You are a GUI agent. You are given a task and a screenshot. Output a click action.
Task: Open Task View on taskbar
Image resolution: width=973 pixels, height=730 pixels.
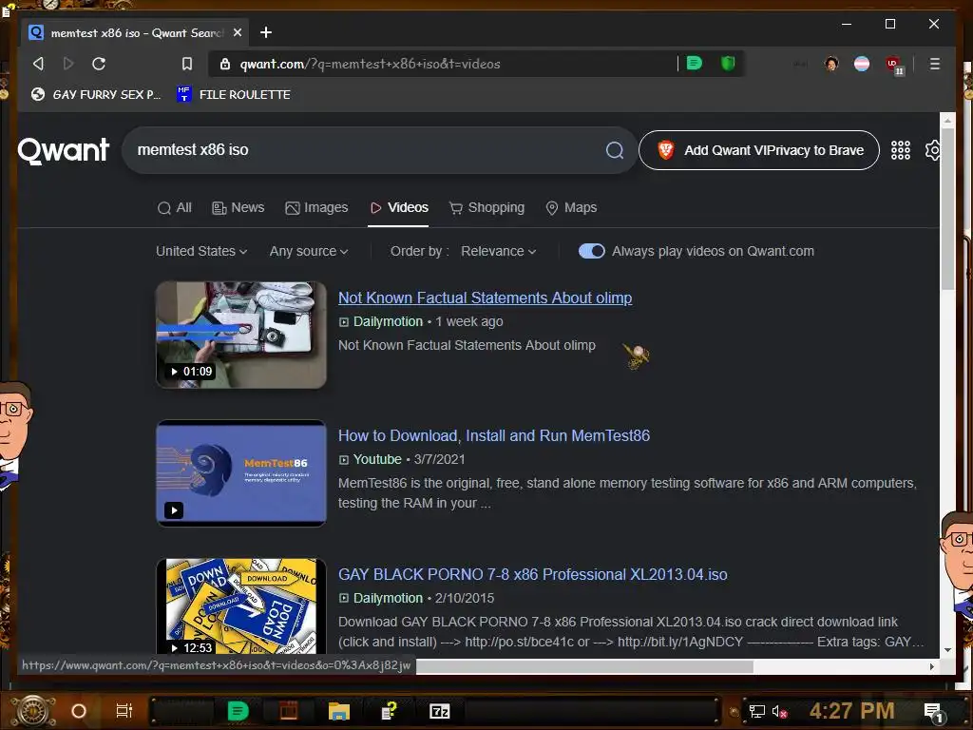pos(124,711)
